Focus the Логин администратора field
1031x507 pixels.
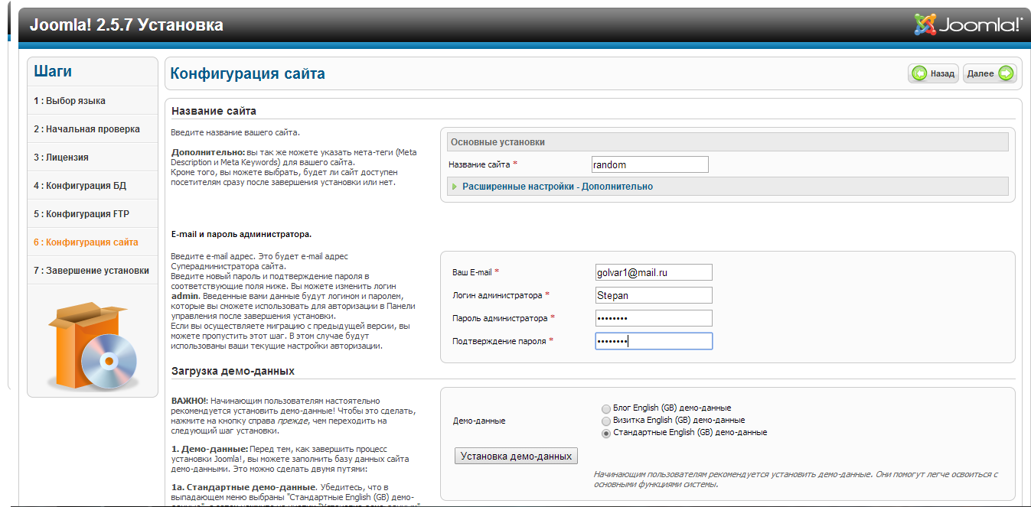click(654, 295)
